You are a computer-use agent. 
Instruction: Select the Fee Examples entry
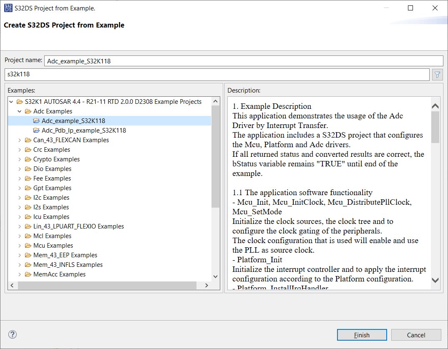coord(52,178)
